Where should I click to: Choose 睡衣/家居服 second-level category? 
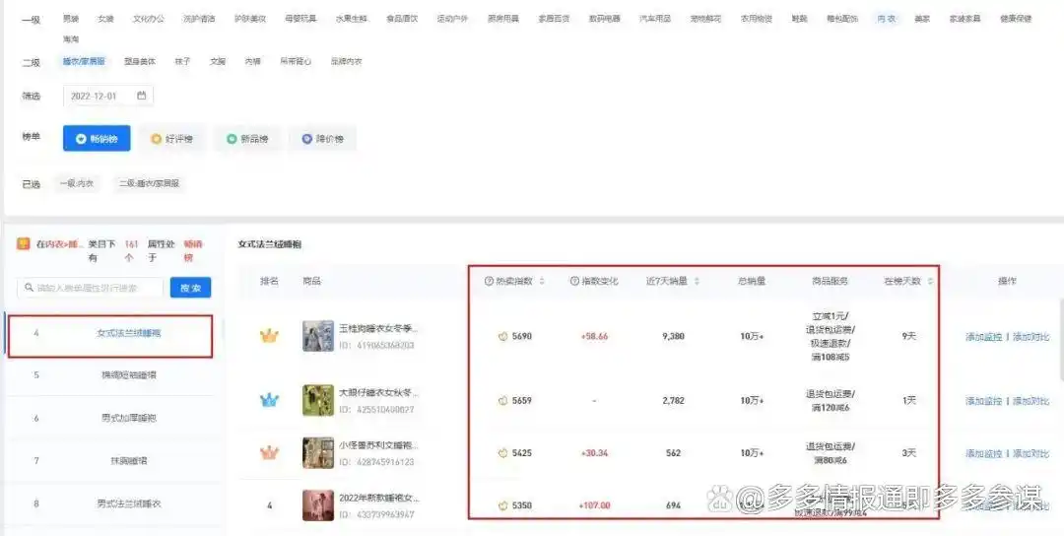coord(84,61)
